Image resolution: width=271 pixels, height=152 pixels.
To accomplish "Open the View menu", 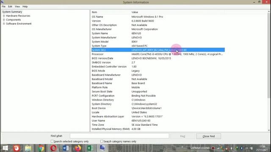I will 17,6.
